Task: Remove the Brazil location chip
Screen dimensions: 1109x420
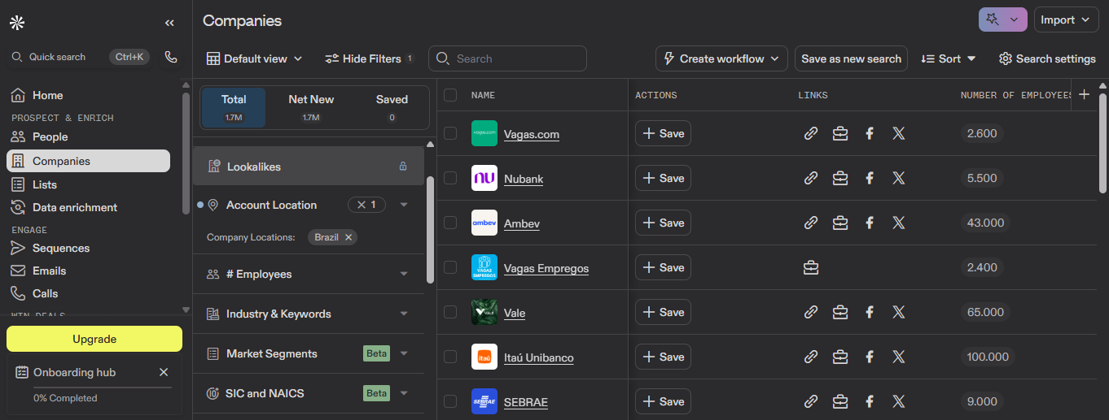Action: point(348,237)
